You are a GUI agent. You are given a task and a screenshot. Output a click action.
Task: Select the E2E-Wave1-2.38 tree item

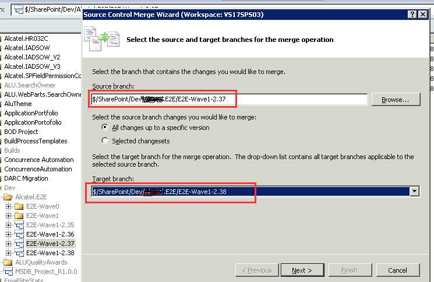click(50, 253)
